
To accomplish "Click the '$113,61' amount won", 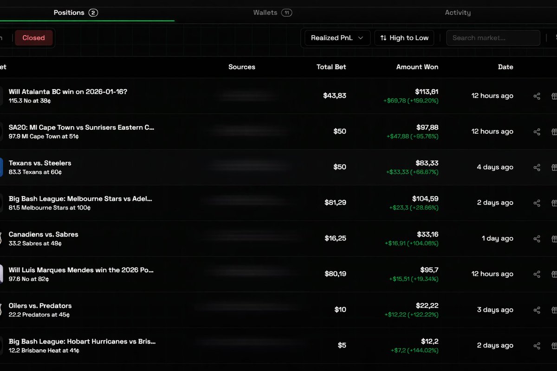I will 427,92.
